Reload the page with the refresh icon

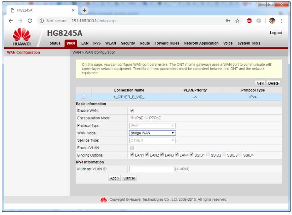point(30,21)
